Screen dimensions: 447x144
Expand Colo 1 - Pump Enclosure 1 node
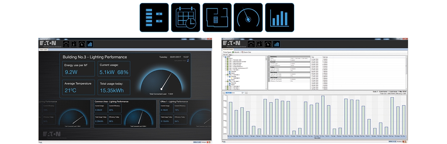click(225, 67)
